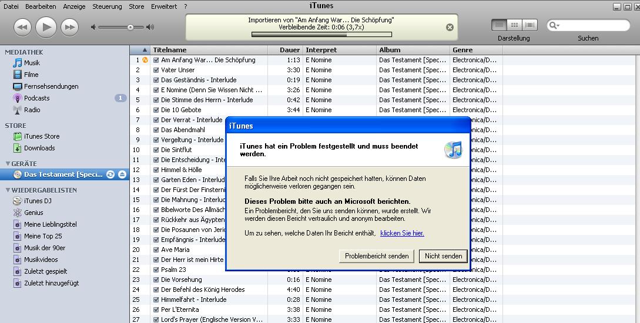Open the Genius playlist
640x323 pixels.
33,213
